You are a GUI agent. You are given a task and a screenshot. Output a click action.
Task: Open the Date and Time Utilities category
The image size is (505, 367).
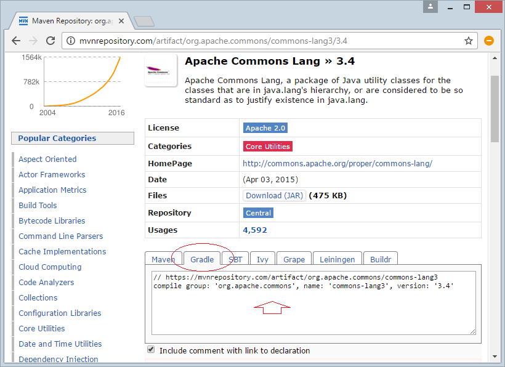coord(60,344)
